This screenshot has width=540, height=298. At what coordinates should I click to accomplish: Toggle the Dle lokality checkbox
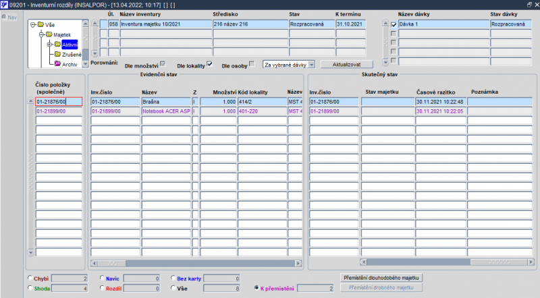(209, 63)
